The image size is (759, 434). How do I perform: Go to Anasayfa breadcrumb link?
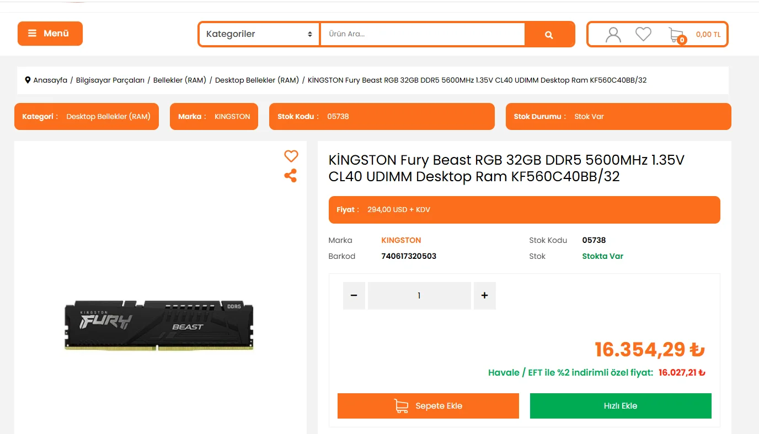pyautogui.click(x=50, y=80)
